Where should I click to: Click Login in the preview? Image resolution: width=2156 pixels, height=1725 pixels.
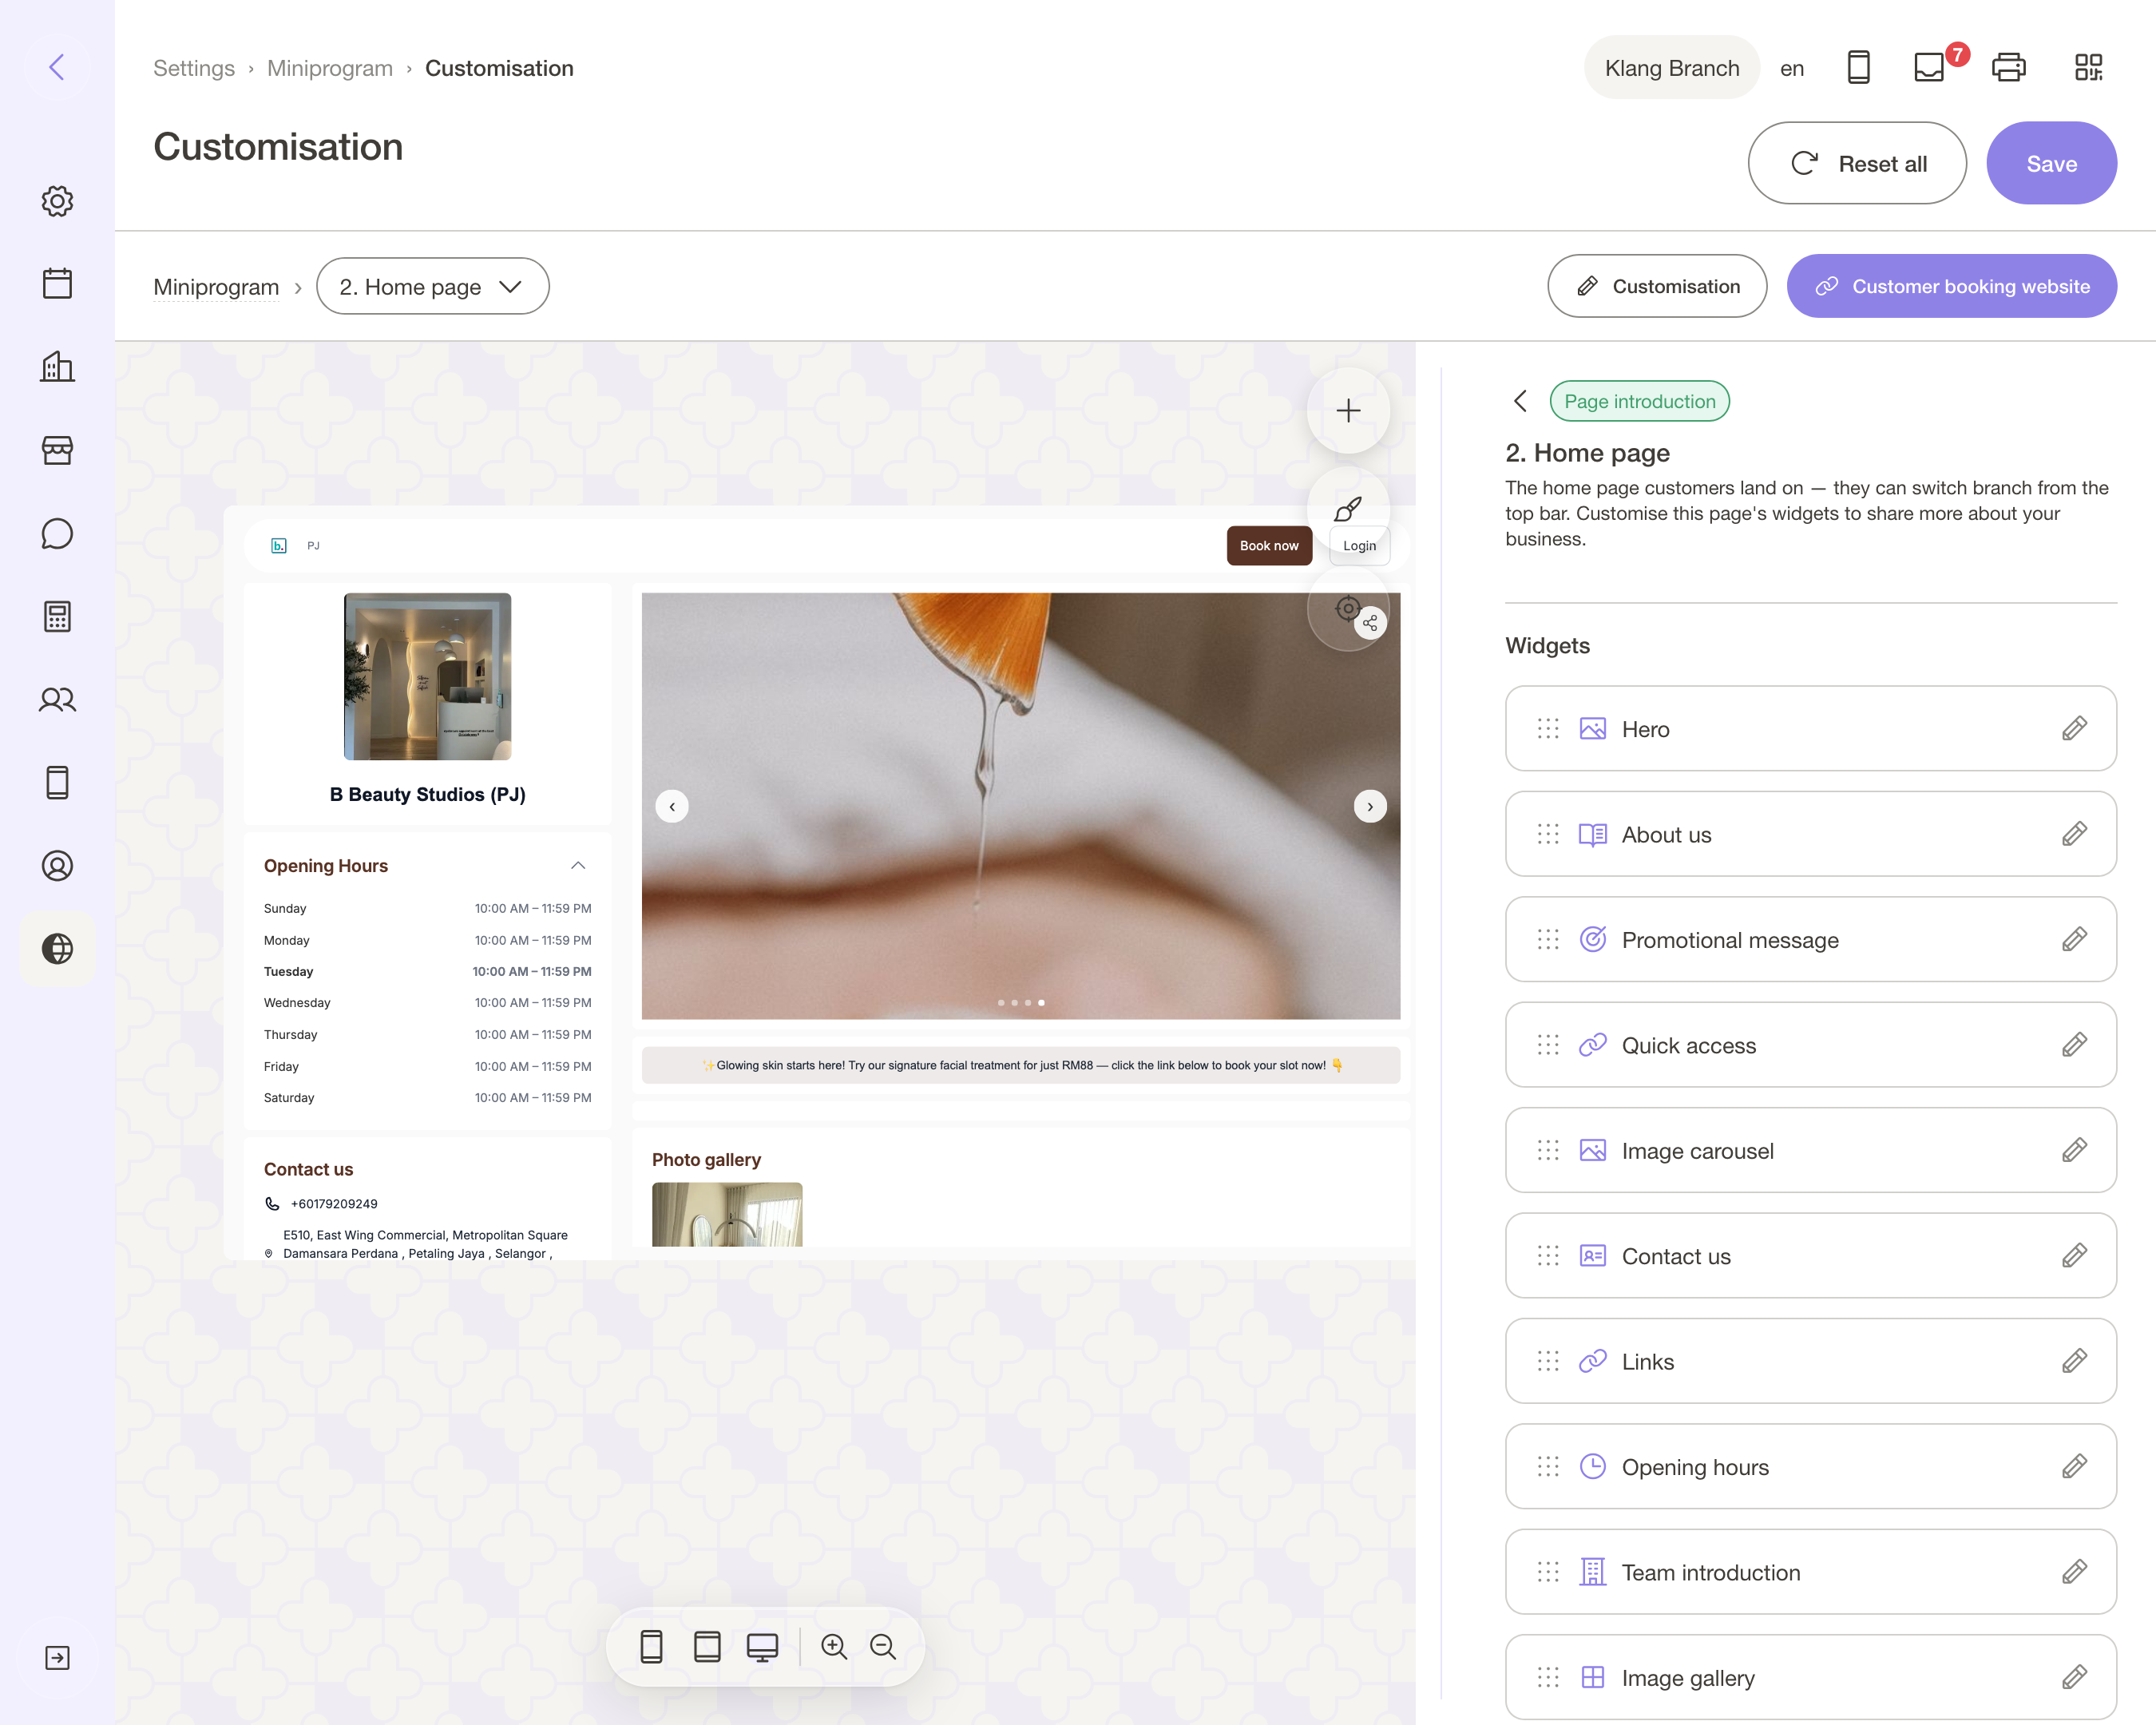(1359, 545)
